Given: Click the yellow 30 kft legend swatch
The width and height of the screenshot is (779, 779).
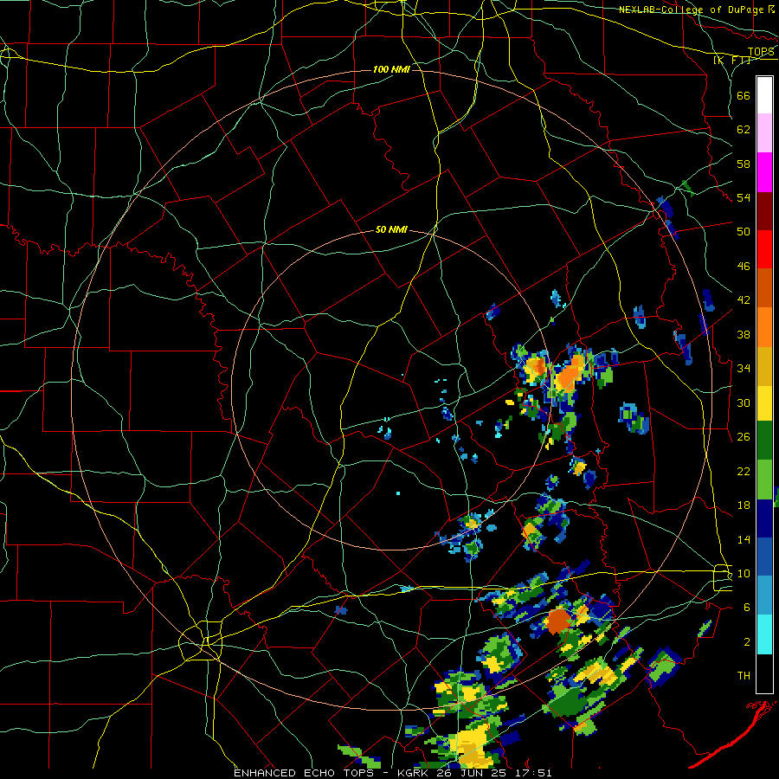Looking at the screenshot, I should 764,403.
